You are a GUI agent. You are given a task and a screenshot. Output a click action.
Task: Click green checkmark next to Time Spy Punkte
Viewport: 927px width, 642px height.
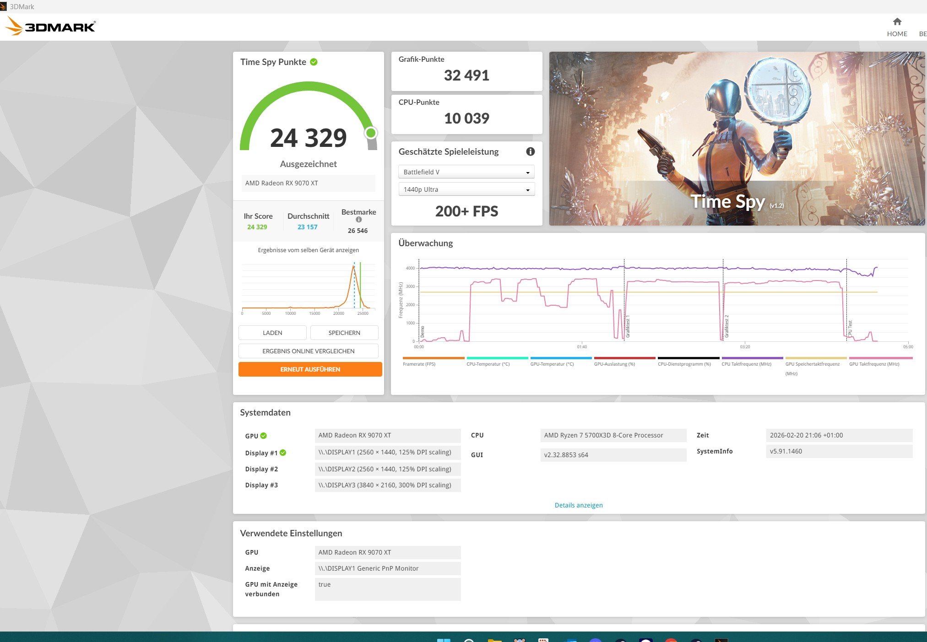tap(314, 62)
